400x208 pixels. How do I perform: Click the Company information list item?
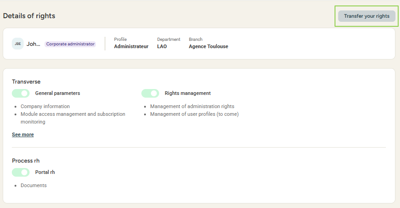45,106
